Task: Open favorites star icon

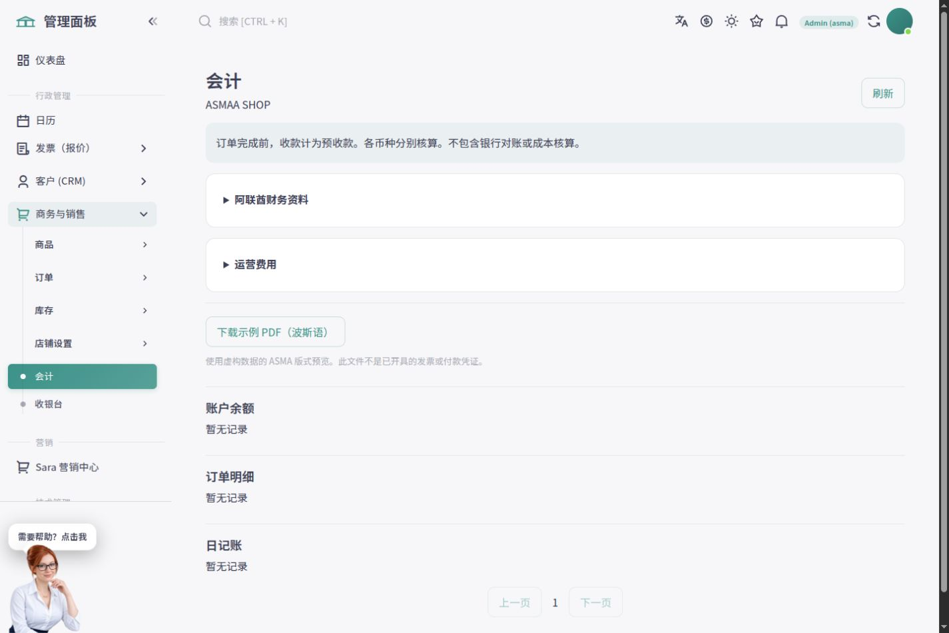Action: pyautogui.click(x=757, y=21)
